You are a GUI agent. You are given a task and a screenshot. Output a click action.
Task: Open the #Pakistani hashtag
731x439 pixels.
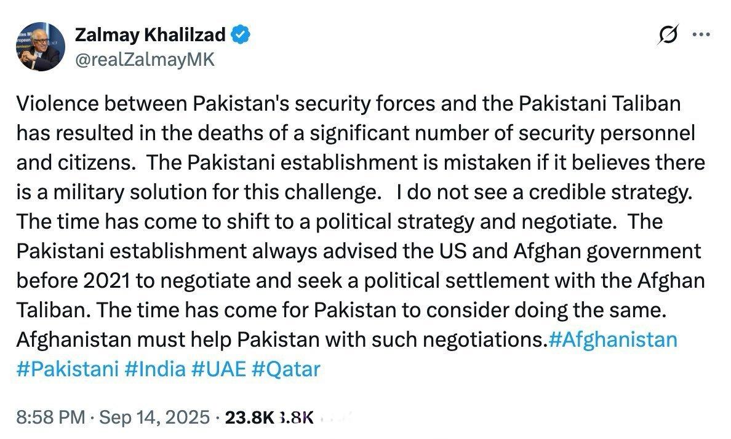pyautogui.click(x=68, y=369)
